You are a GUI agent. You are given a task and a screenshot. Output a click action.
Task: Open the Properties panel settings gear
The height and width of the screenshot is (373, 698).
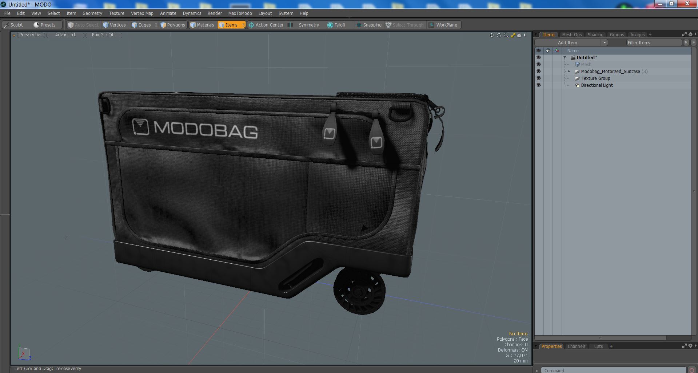coord(690,346)
